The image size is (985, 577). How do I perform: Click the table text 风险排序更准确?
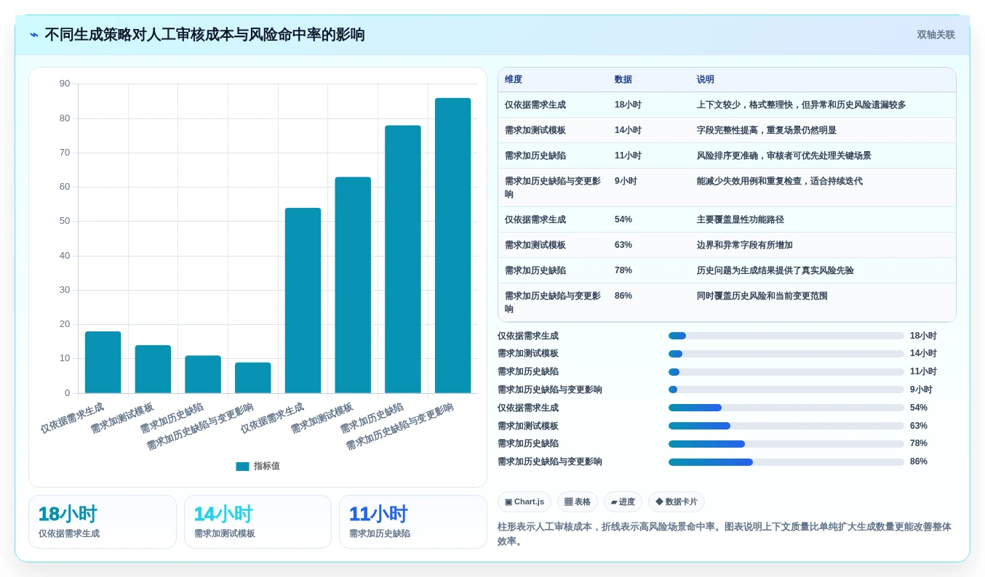pyautogui.click(x=727, y=156)
